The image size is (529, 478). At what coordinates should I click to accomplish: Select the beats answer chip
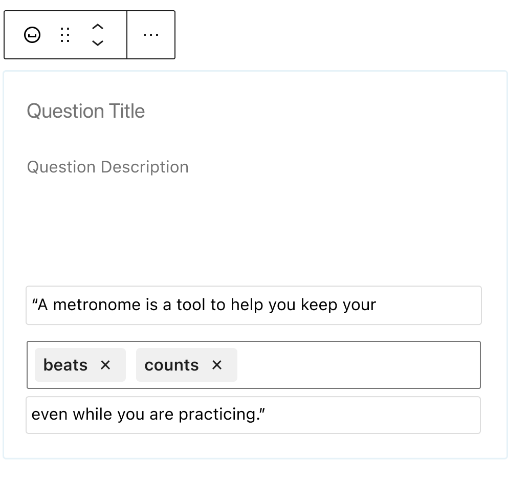(65, 365)
